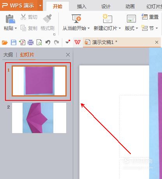Open the 粘贴 paste dropdown arrow

[16, 28]
